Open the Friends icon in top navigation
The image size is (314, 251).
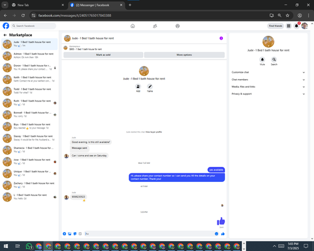tap(155, 26)
